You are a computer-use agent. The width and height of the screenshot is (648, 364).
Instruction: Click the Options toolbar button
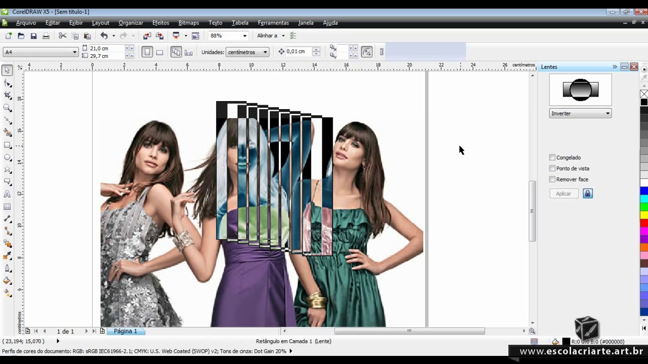[293, 36]
